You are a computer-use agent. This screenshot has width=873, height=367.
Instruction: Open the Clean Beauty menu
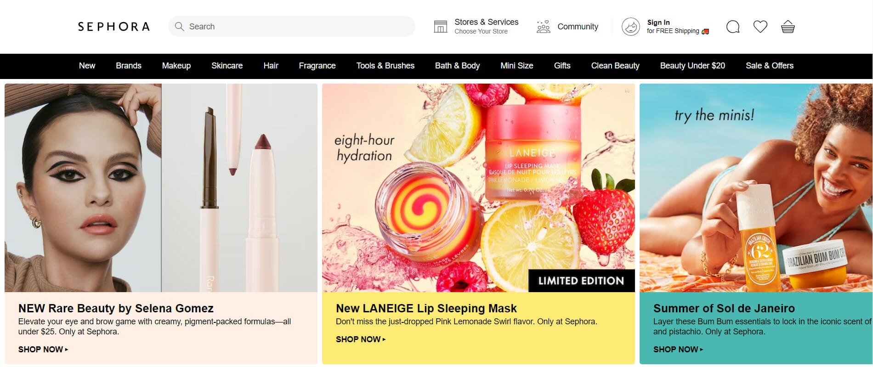tap(615, 66)
